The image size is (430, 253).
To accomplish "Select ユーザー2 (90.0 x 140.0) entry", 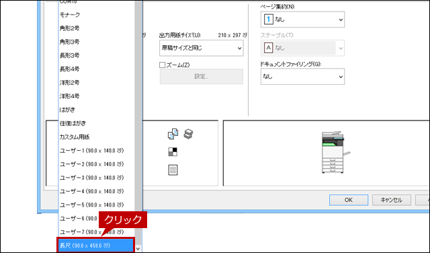I will (x=97, y=164).
